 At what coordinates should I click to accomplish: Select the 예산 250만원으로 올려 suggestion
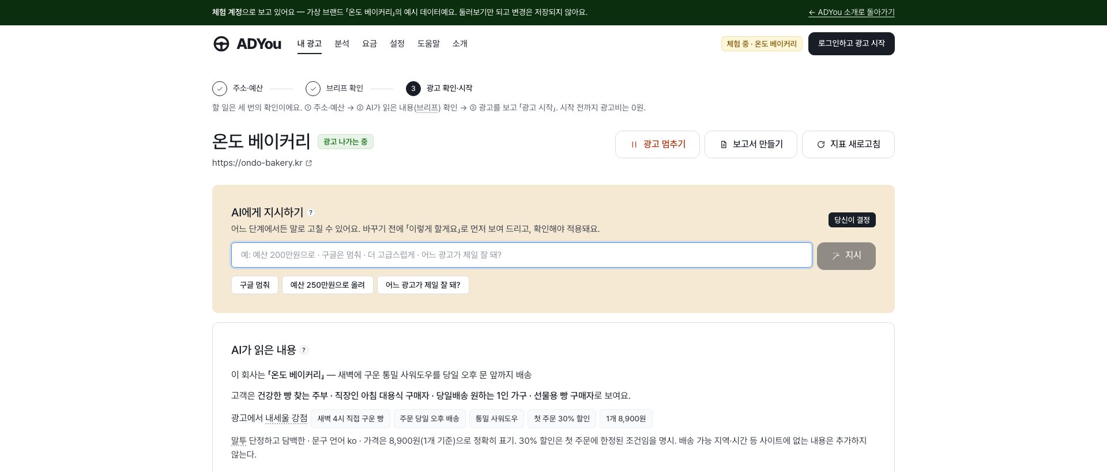point(327,285)
